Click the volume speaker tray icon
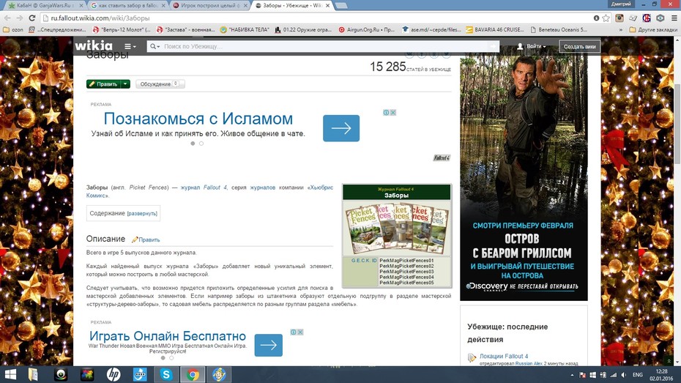The width and height of the screenshot is (681, 383). [624, 375]
